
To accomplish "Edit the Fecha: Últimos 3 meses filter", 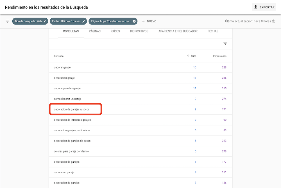I will [83, 21].
